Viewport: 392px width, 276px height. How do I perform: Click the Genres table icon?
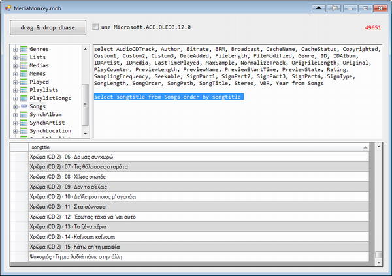click(24, 49)
